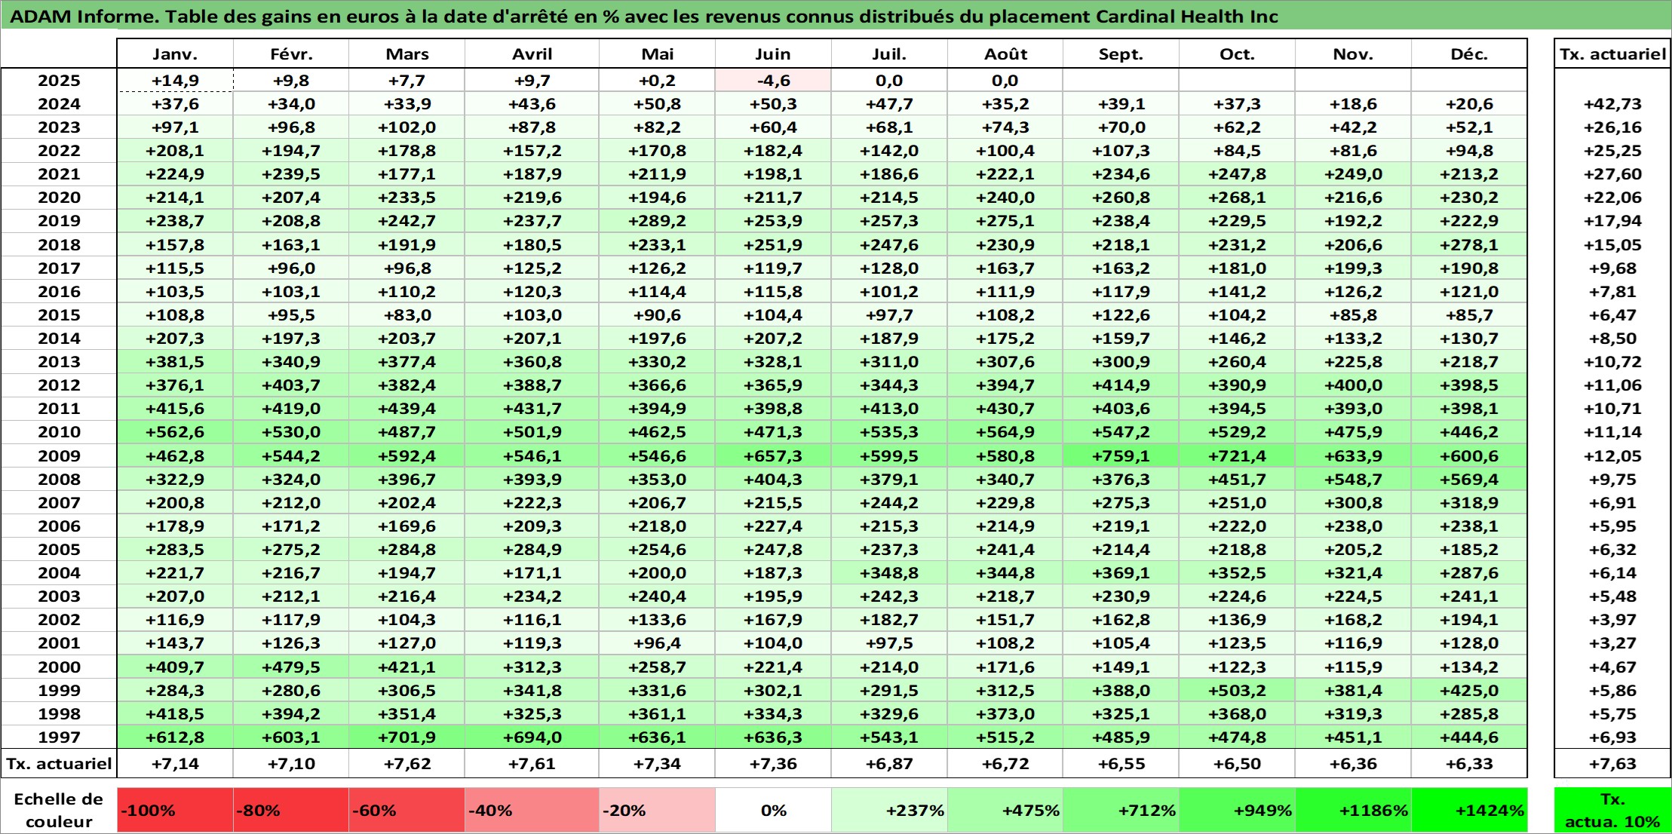Click the pink cell with -4,6
Image resolution: width=1672 pixels, height=834 pixels.
click(773, 81)
